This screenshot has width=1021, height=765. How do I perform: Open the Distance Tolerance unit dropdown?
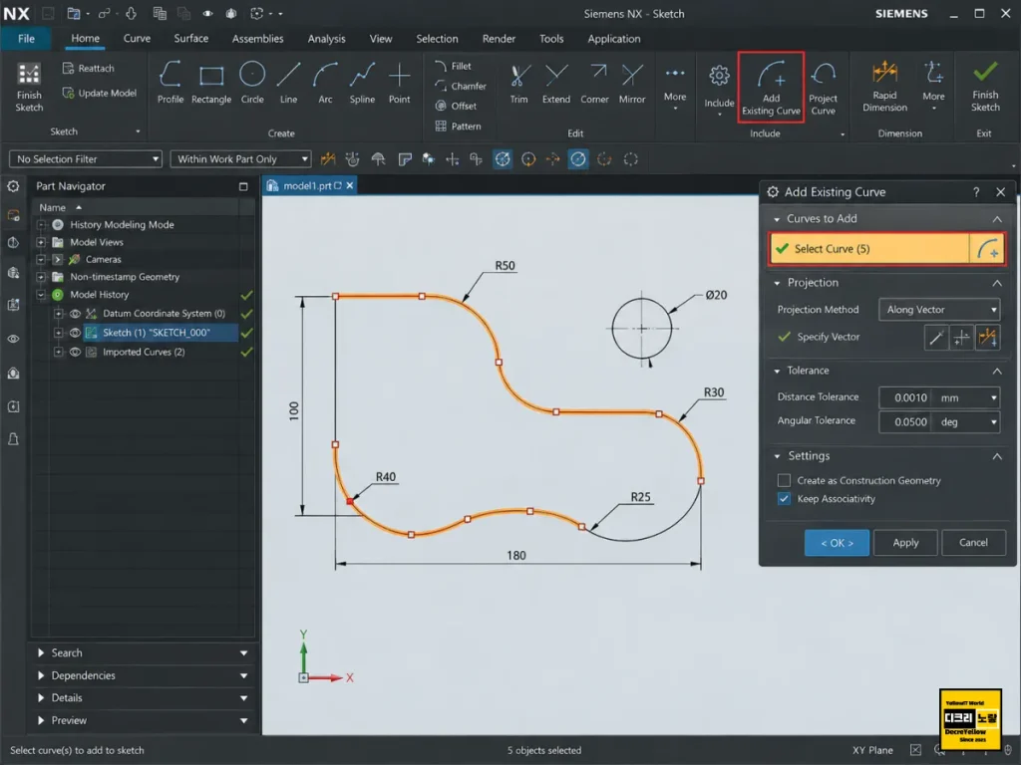(967, 397)
